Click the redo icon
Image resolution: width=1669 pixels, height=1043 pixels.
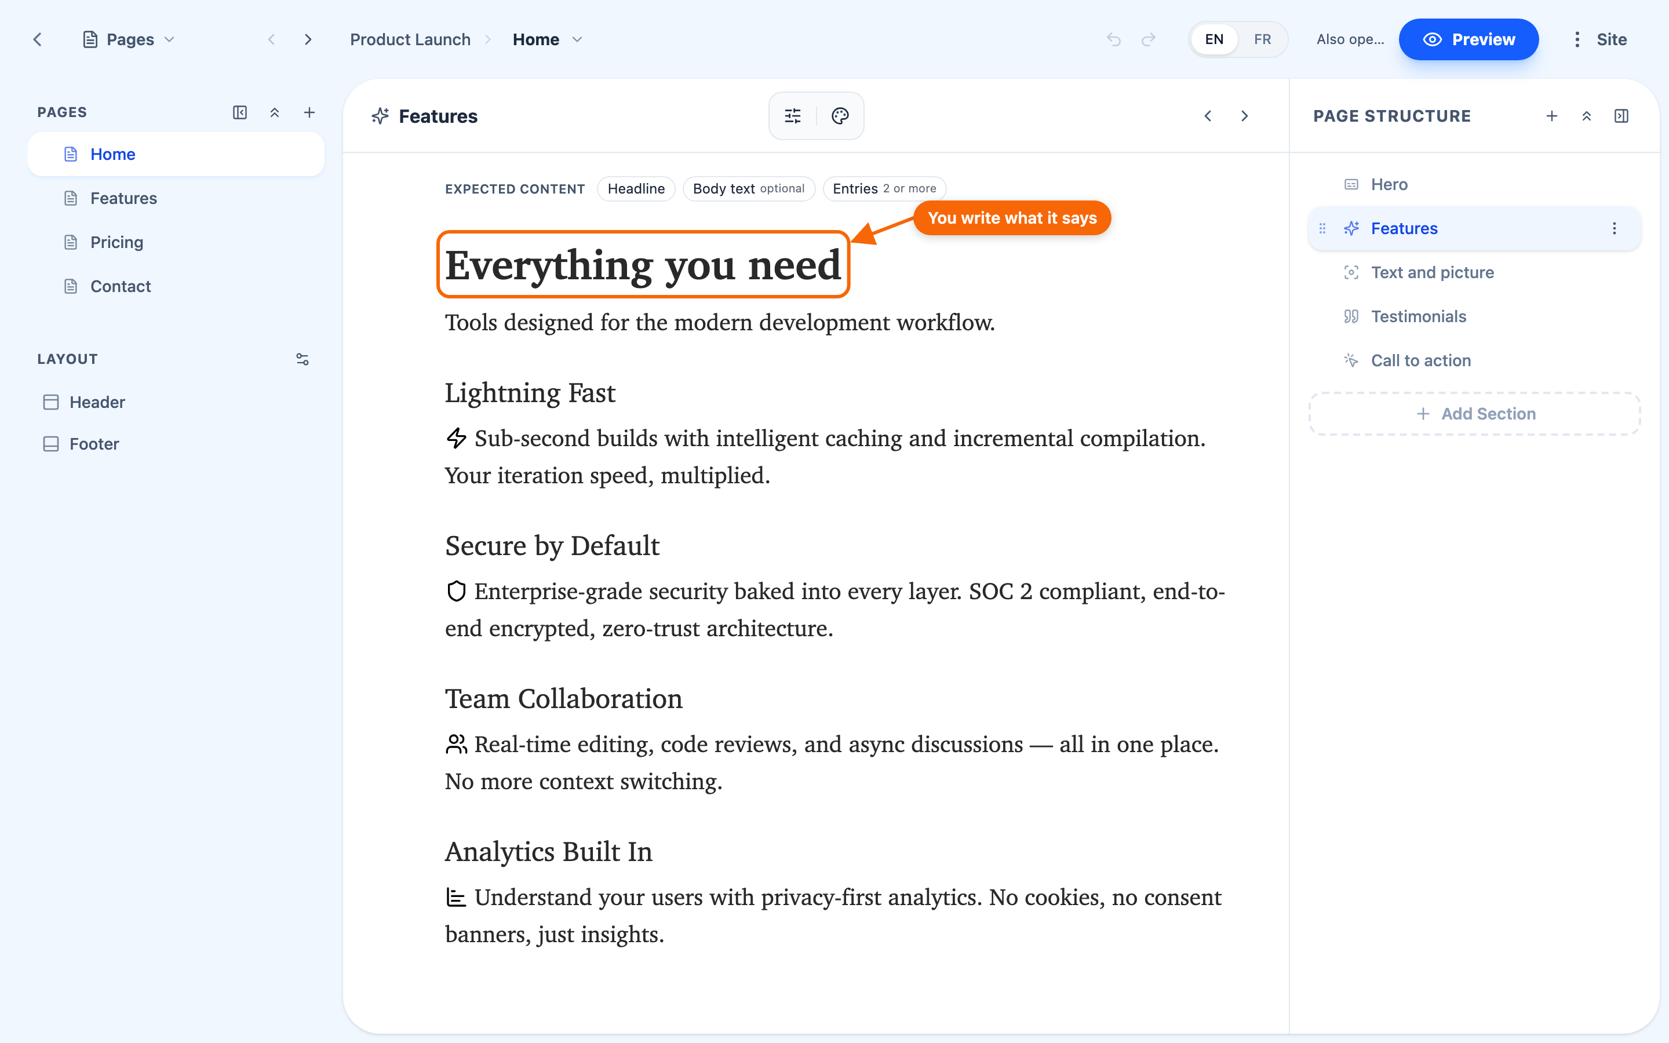pyautogui.click(x=1148, y=39)
